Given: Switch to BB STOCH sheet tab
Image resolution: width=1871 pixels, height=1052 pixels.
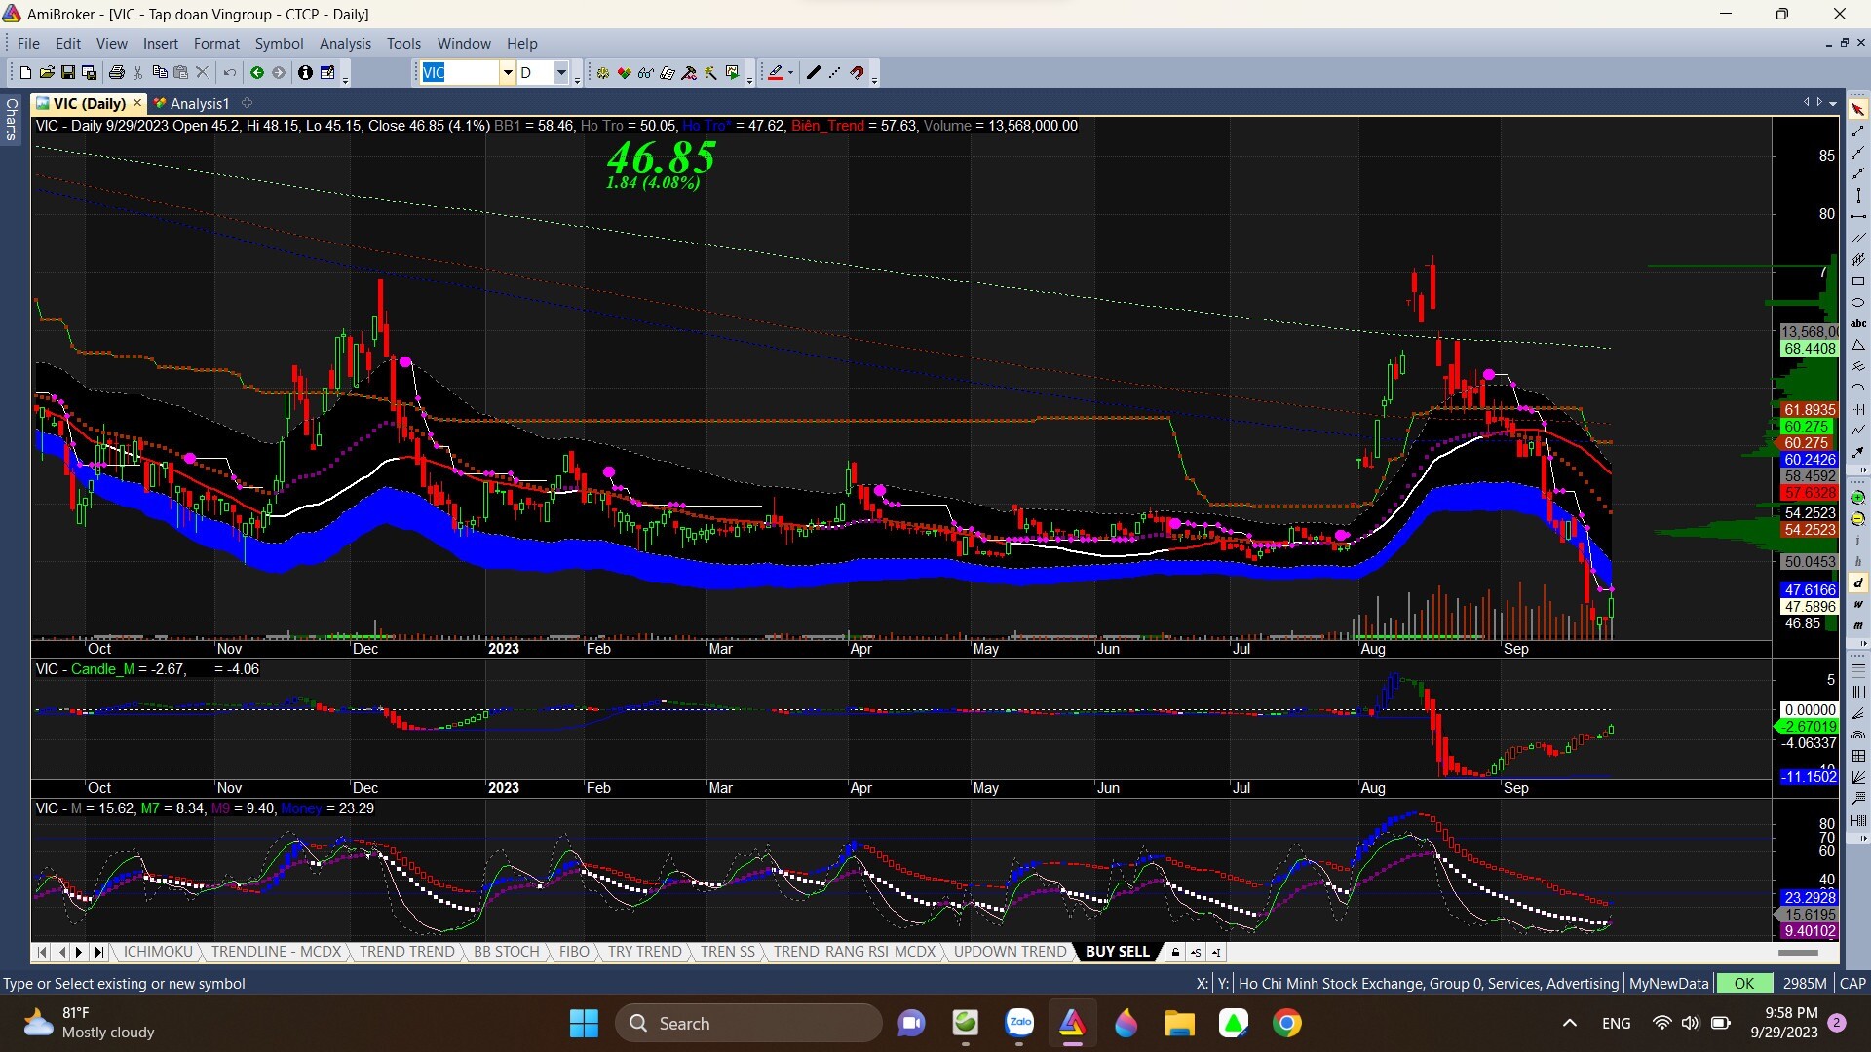Looking at the screenshot, I should 506,952.
